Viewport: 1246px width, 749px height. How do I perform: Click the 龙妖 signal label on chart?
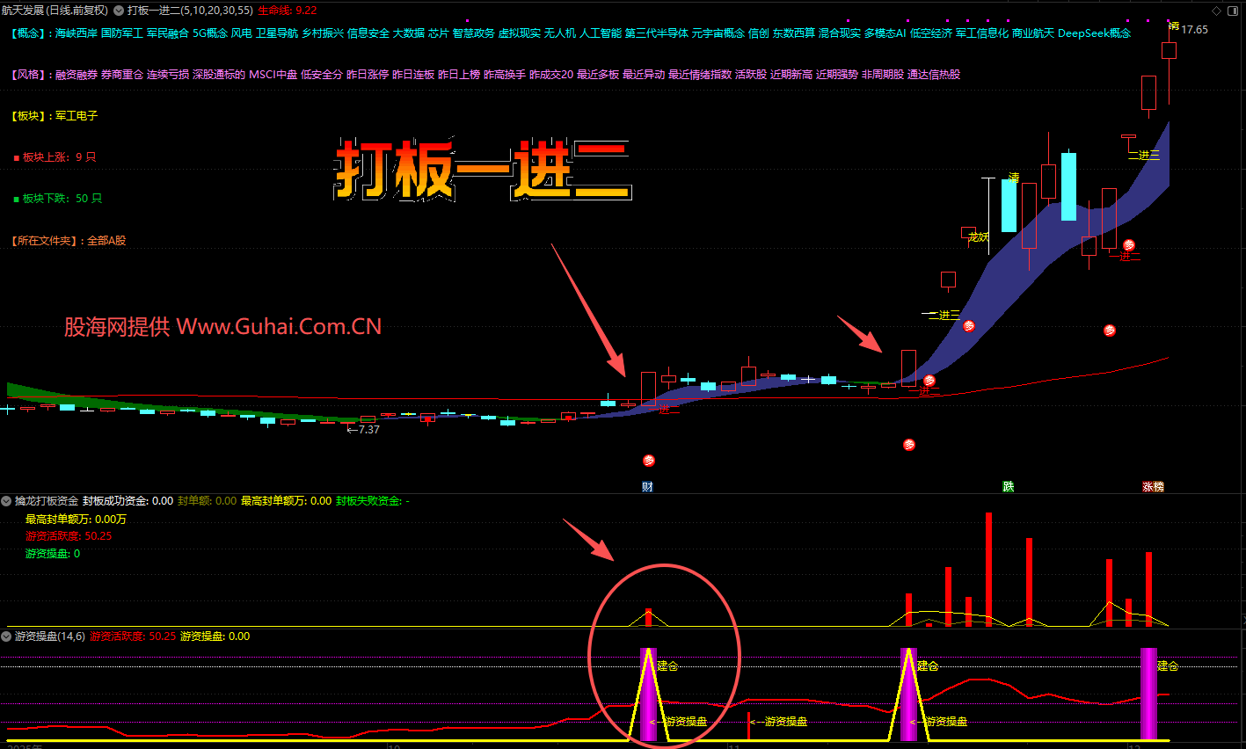point(978,236)
